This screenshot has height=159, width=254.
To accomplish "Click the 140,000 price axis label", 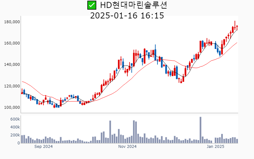I will [12, 65].
